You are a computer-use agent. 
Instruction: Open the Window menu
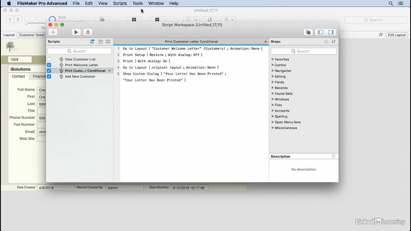(156, 3)
